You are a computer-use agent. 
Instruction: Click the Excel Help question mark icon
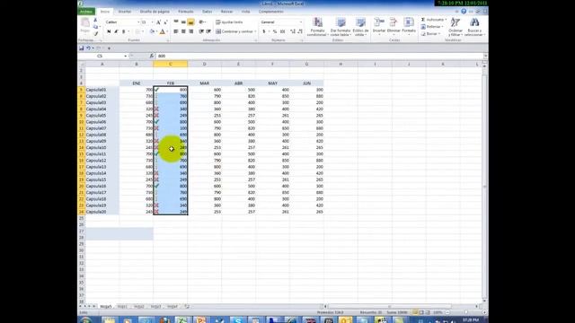[x=464, y=12]
